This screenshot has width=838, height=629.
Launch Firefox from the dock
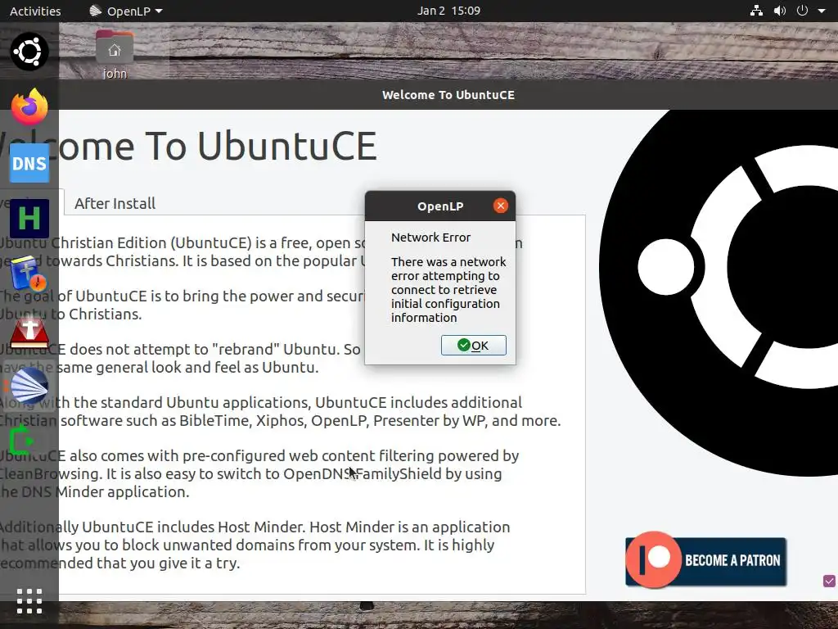coord(29,107)
